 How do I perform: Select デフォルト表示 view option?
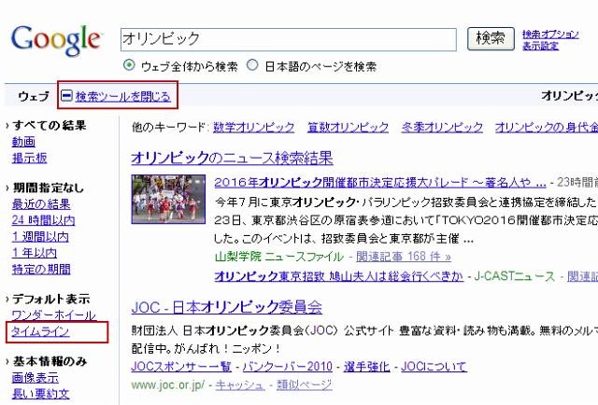(x=51, y=299)
